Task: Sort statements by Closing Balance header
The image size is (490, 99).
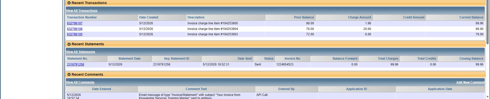Action: click(471, 59)
